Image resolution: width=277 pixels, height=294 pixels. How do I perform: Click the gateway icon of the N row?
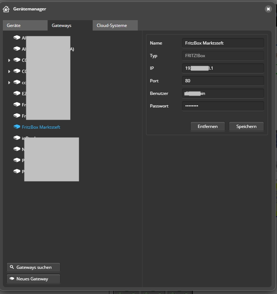[17, 149]
